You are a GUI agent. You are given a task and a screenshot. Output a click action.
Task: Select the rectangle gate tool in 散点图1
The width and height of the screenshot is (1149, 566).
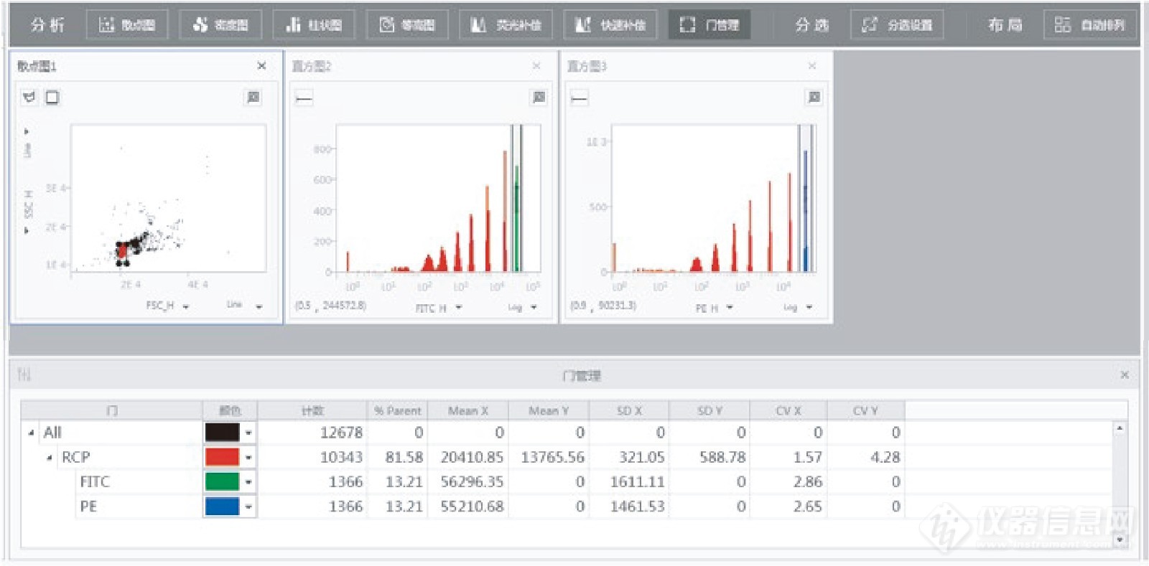coord(52,97)
